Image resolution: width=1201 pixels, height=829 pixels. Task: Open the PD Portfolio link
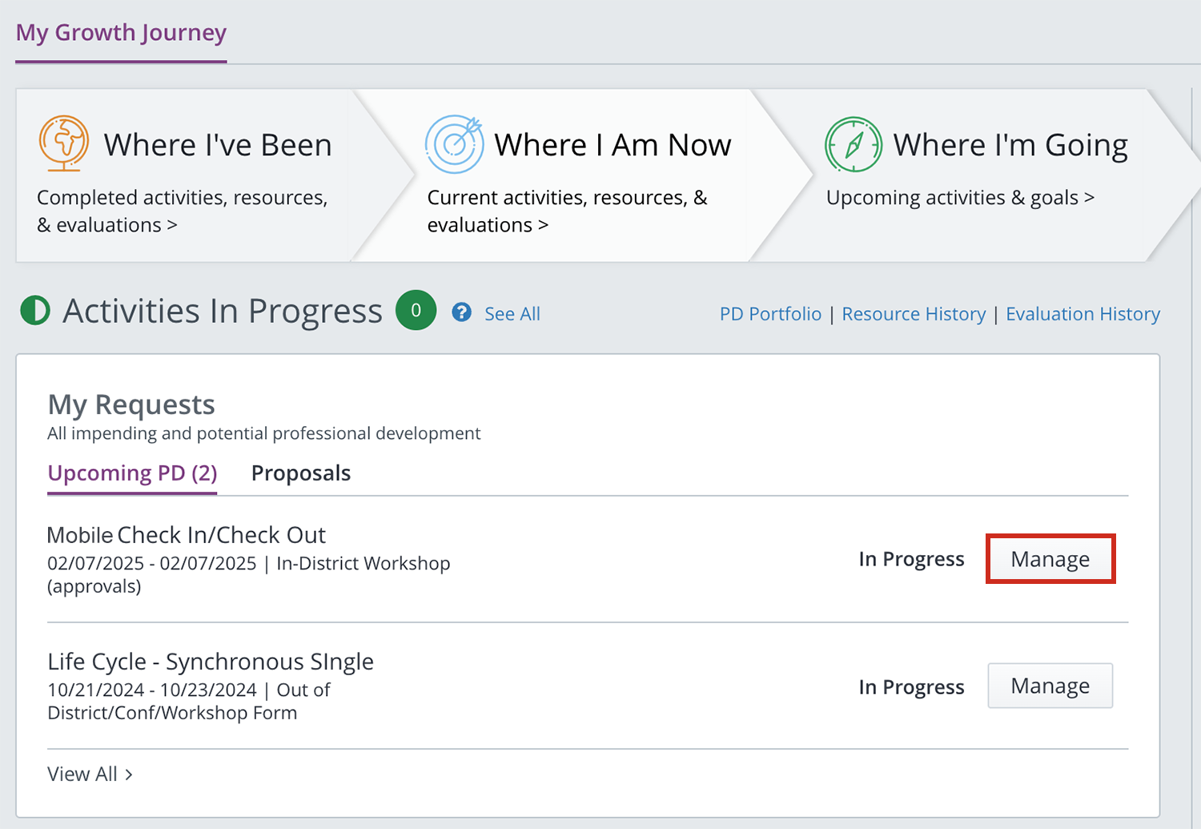(x=770, y=314)
